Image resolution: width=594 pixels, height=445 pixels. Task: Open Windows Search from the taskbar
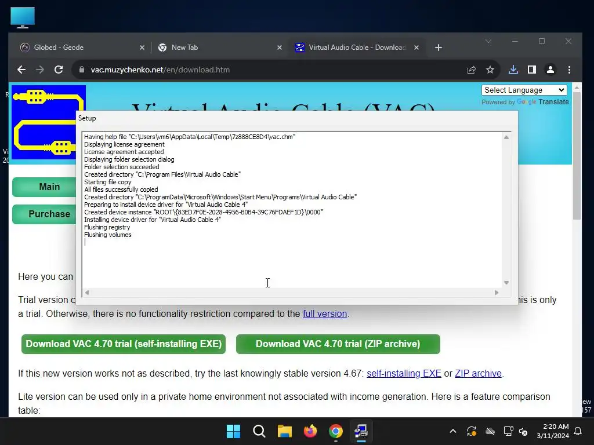(259, 431)
